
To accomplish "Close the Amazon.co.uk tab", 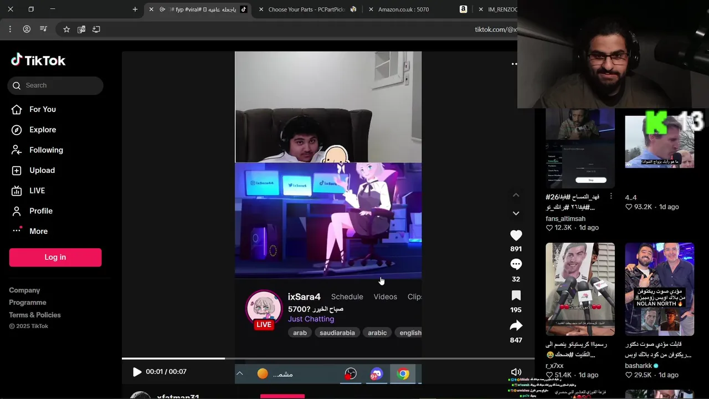I will (x=371, y=9).
